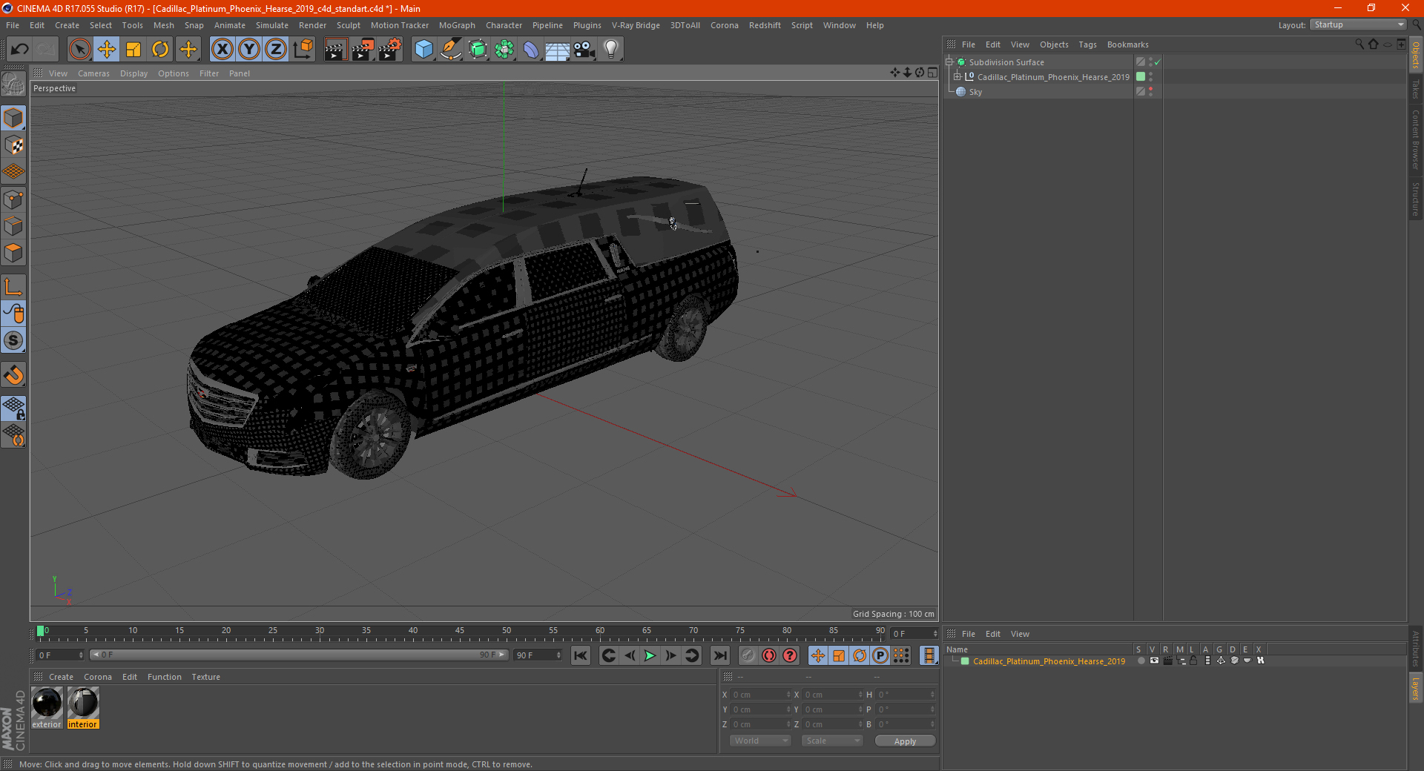The height and width of the screenshot is (771, 1424).
Task: Open the Redshift menu
Action: [x=765, y=25]
